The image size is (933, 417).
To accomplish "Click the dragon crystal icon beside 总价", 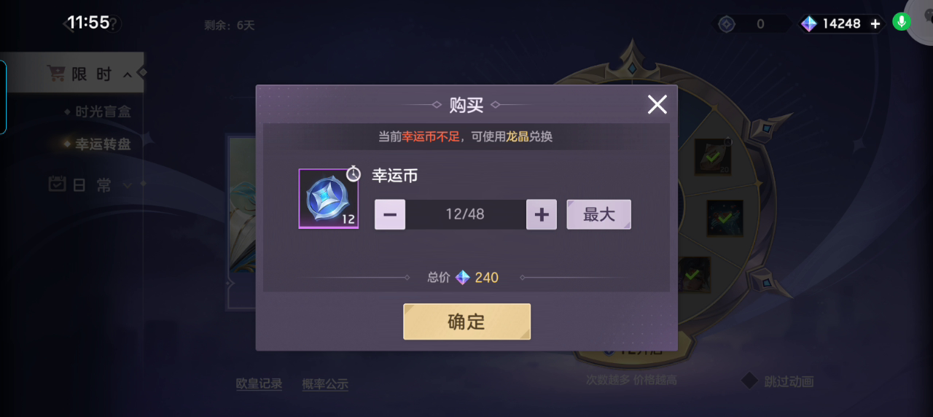I will pos(463,277).
